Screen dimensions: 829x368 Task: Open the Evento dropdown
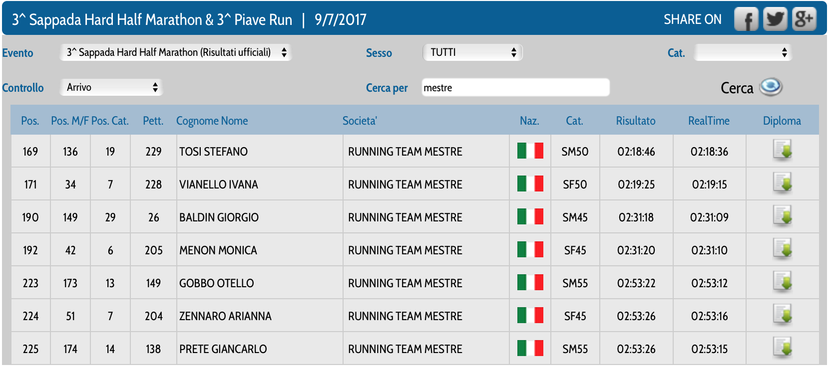(x=175, y=52)
